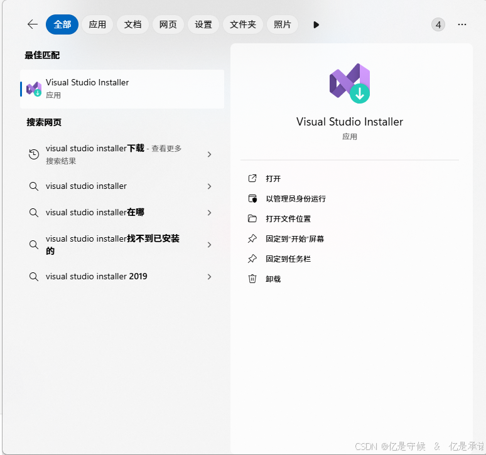
Task: Switch to the 文件夹 filter tab
Action: pyautogui.click(x=243, y=24)
